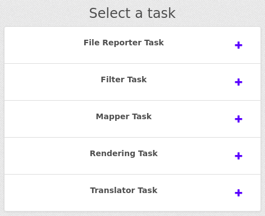Open the Rendering Task list row

pyautogui.click(x=132, y=156)
